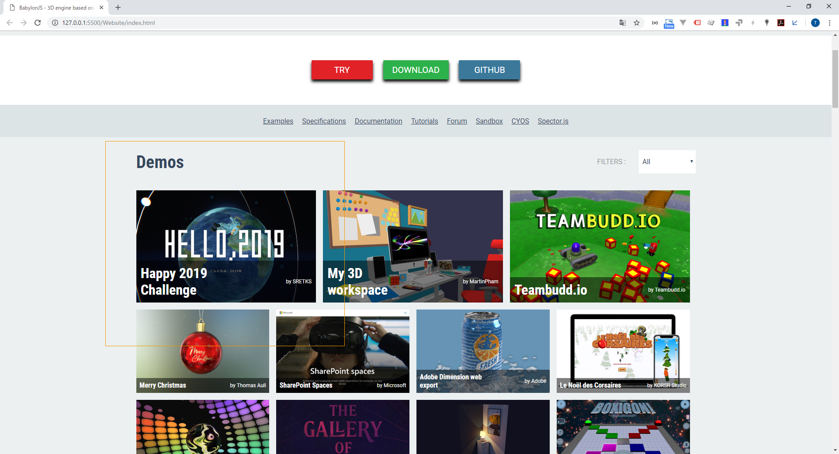Open the Chrome three-dot menu
Image resolution: width=839 pixels, height=454 pixels.
829,23
